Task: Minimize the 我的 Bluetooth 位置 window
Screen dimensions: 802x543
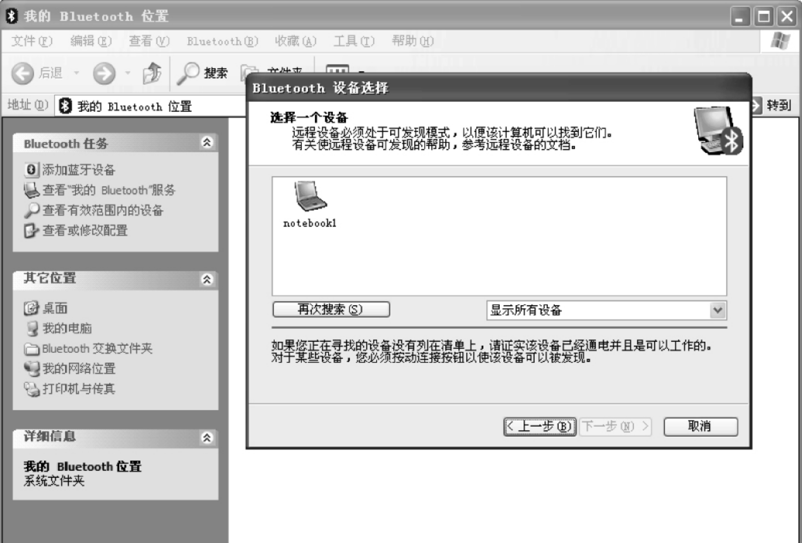Action: pos(740,17)
